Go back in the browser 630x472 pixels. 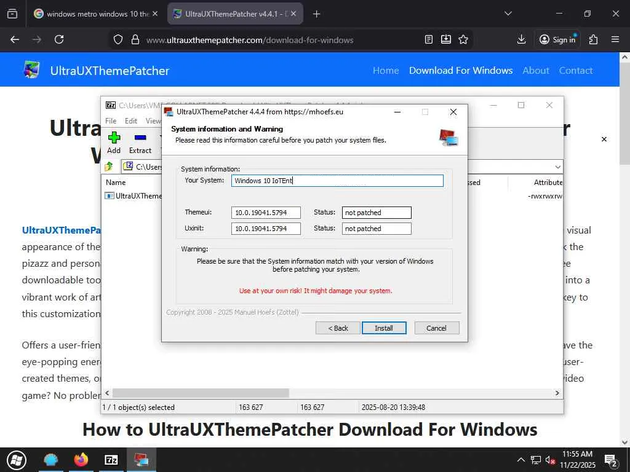pos(15,39)
